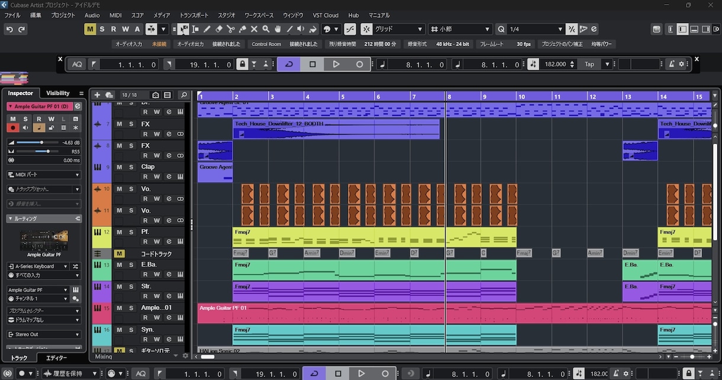Toggle tempo track activation beside 182.000
Viewport: 722px width, 380px height.
pos(533,64)
